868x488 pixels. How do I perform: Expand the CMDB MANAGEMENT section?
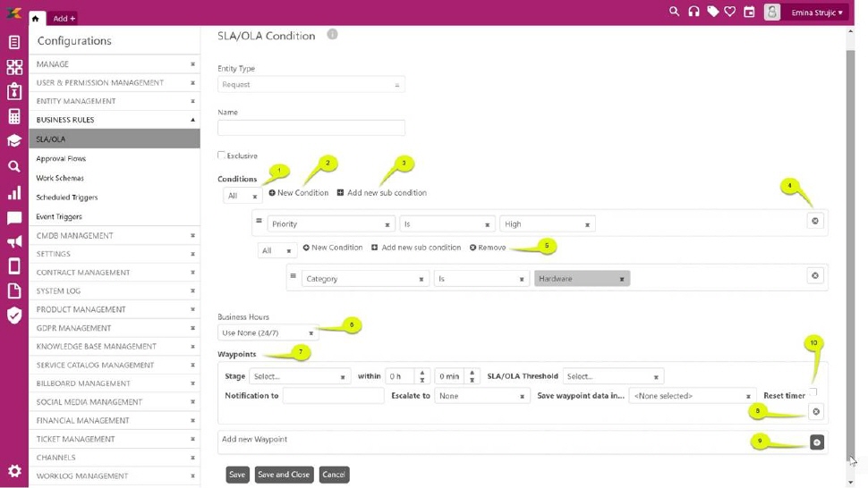pyautogui.click(x=114, y=236)
